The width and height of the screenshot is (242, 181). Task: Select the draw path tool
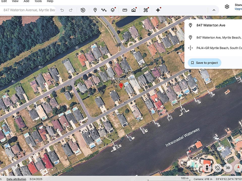point(104,10)
